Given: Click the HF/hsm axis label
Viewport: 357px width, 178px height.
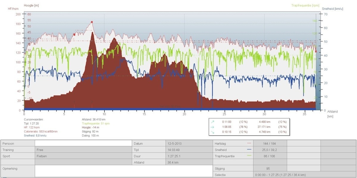Looking at the screenshot, I should click(x=13, y=9).
